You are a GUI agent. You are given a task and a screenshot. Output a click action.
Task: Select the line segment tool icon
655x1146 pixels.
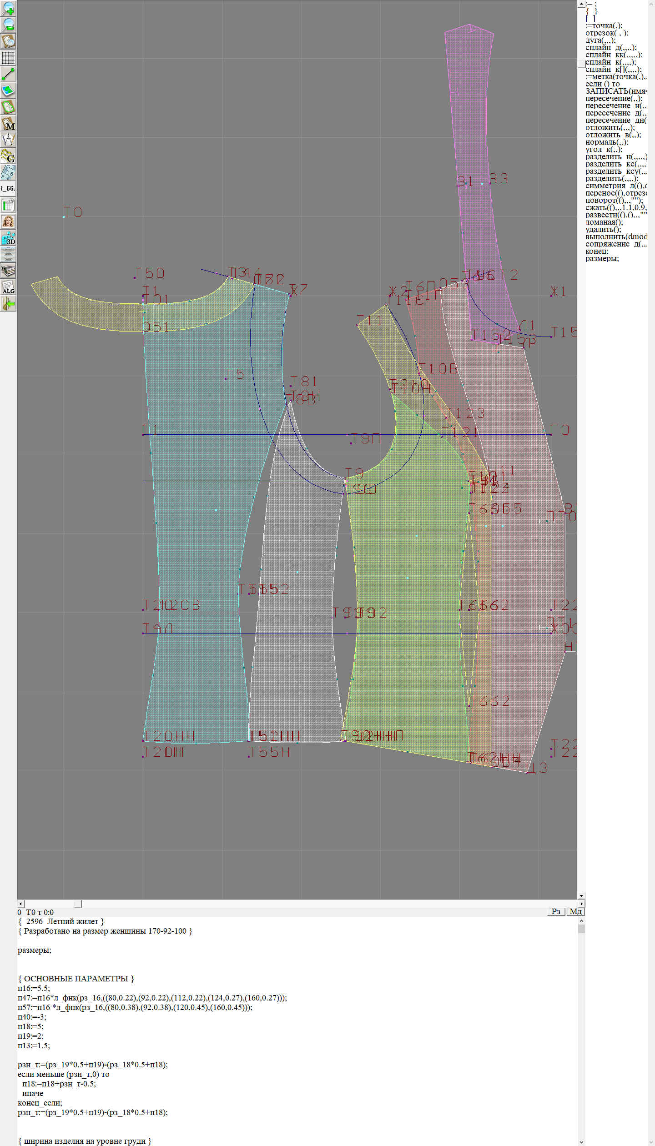coord(8,74)
